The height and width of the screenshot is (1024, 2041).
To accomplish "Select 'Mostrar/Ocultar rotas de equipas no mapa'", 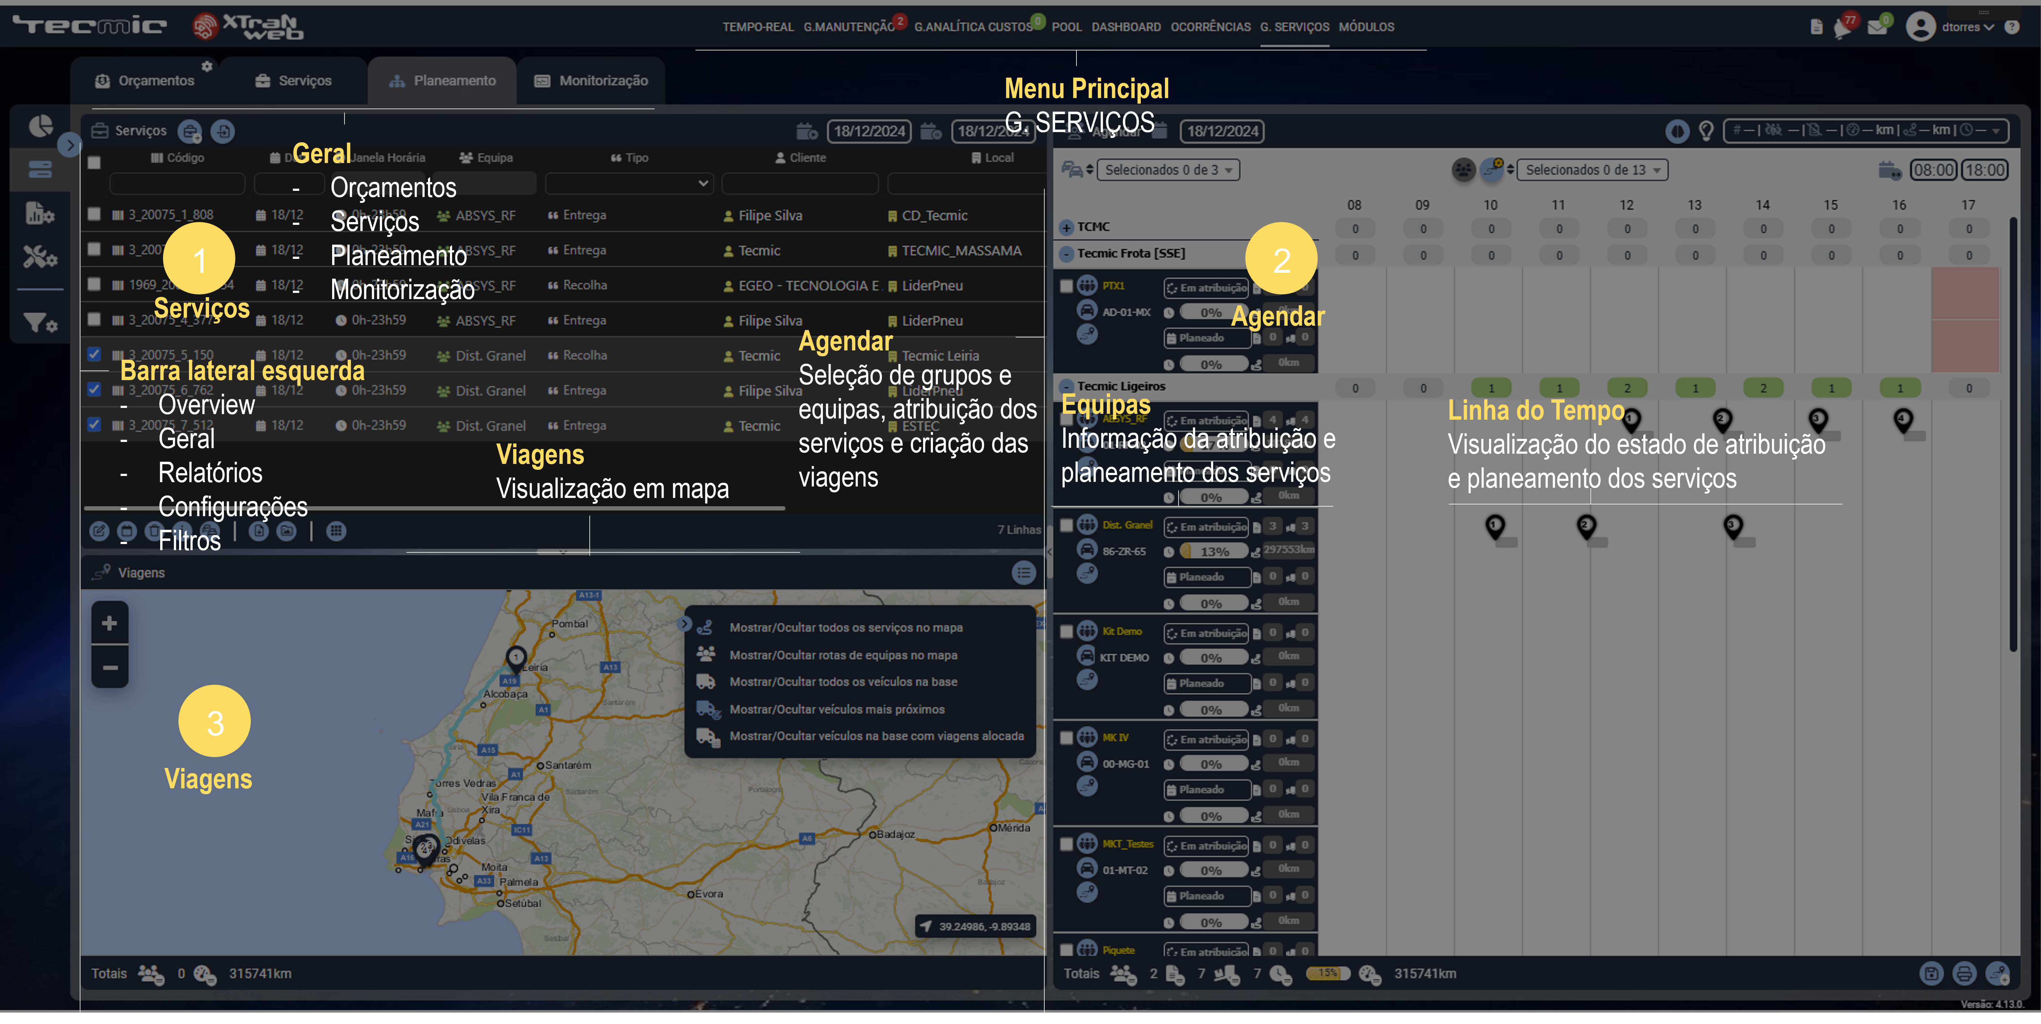I will coord(843,655).
